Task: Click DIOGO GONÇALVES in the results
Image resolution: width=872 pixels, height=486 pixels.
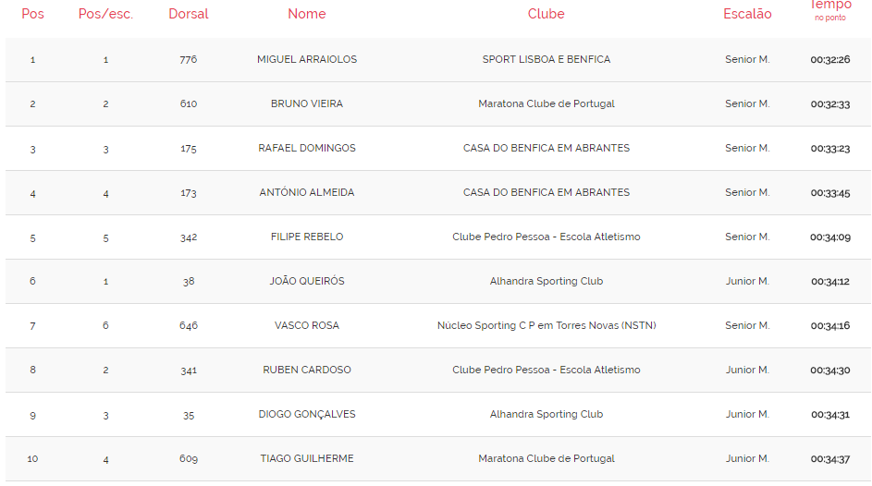Action: [x=306, y=414]
